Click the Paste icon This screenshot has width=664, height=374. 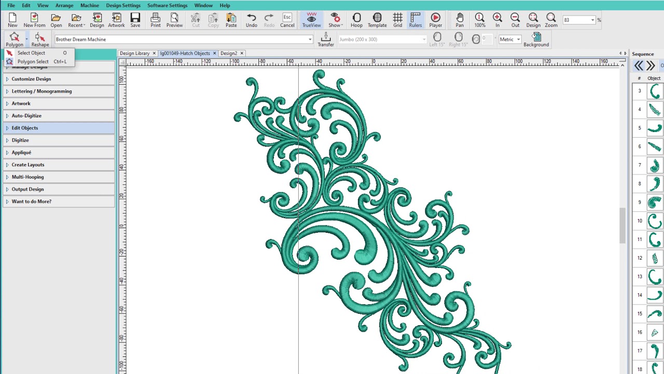tap(231, 20)
